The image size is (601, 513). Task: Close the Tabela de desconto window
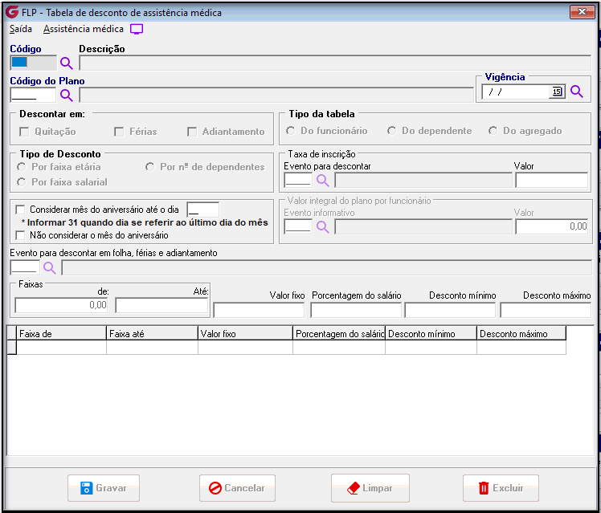click(x=582, y=12)
